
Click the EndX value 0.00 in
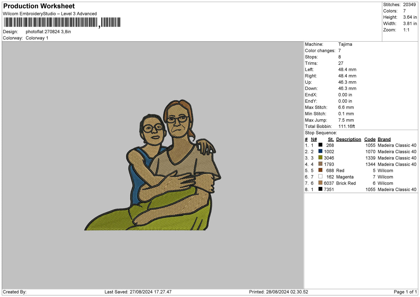tap(345, 95)
